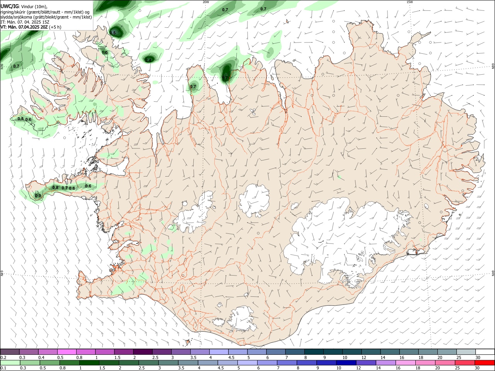This screenshot has height=371, width=495.
Task: Select the orchid legend swatch labeled 0.4
Action: (x=48, y=352)
